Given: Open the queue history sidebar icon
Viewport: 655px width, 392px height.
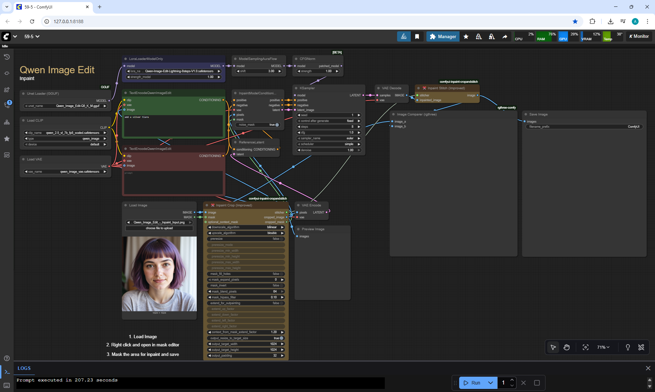Looking at the screenshot, I should 7,57.
